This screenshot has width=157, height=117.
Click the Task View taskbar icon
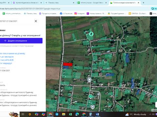pos(23,114)
